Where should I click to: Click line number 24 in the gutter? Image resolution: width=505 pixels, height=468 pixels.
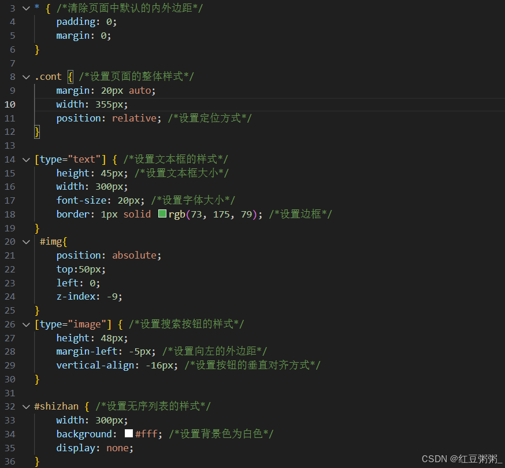10,297
